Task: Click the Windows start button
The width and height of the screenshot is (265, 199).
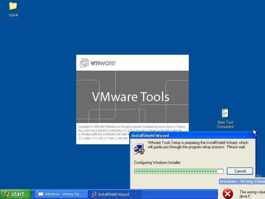Action: pos(16,194)
